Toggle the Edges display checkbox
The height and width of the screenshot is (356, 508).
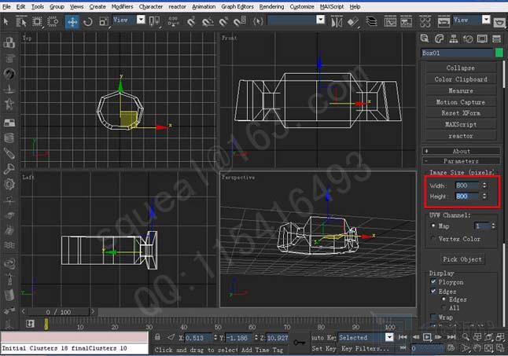click(x=433, y=292)
